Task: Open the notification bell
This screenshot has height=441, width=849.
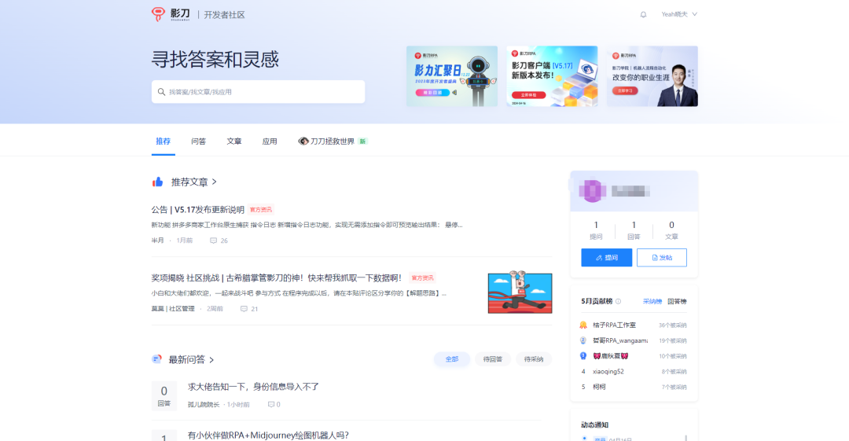Action: click(643, 15)
